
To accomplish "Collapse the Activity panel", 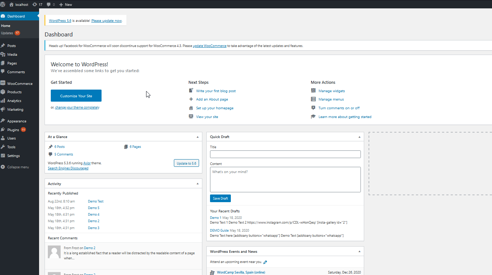I will [x=198, y=184].
